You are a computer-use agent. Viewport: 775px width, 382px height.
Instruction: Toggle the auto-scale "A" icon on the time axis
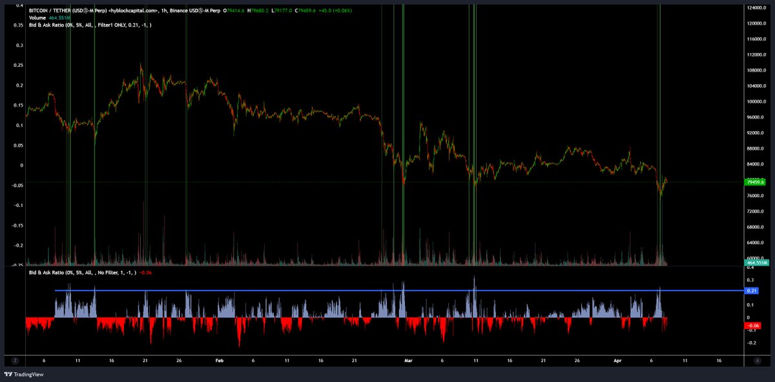(x=757, y=361)
